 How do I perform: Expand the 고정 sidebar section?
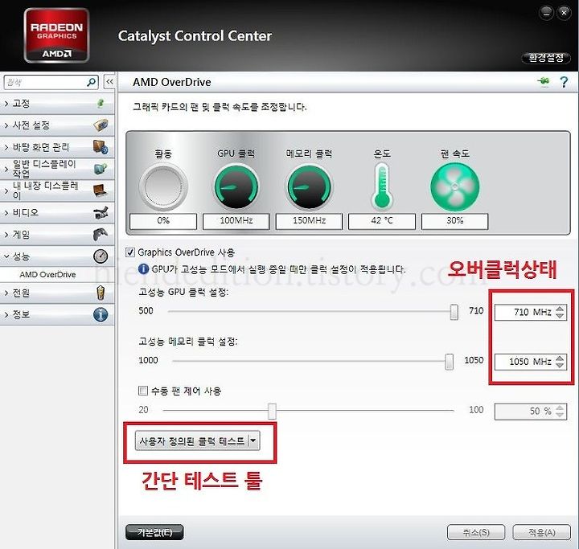tap(57, 104)
